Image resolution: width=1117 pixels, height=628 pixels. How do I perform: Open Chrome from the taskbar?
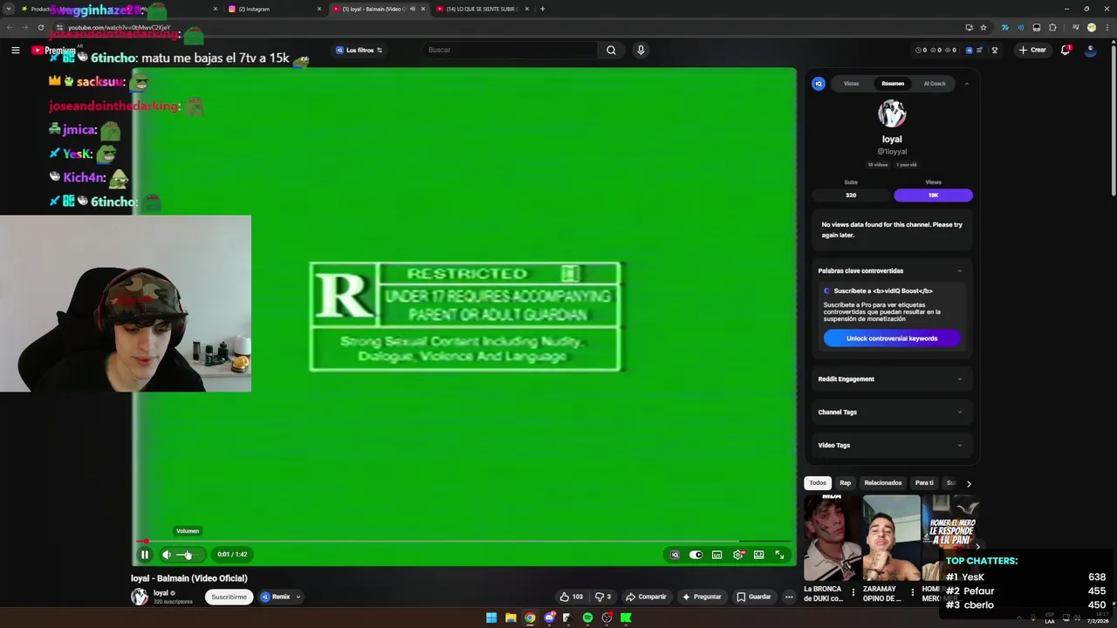(530, 618)
